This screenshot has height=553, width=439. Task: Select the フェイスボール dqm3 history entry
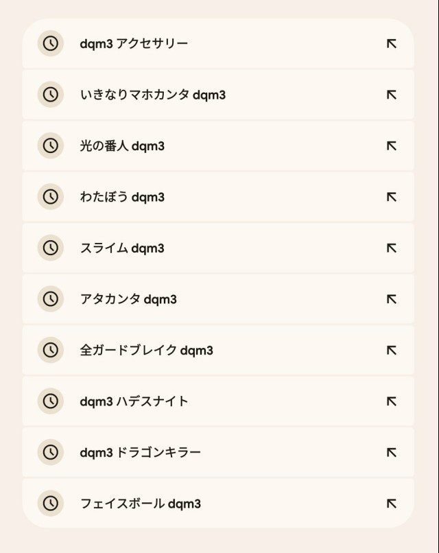[218, 504]
